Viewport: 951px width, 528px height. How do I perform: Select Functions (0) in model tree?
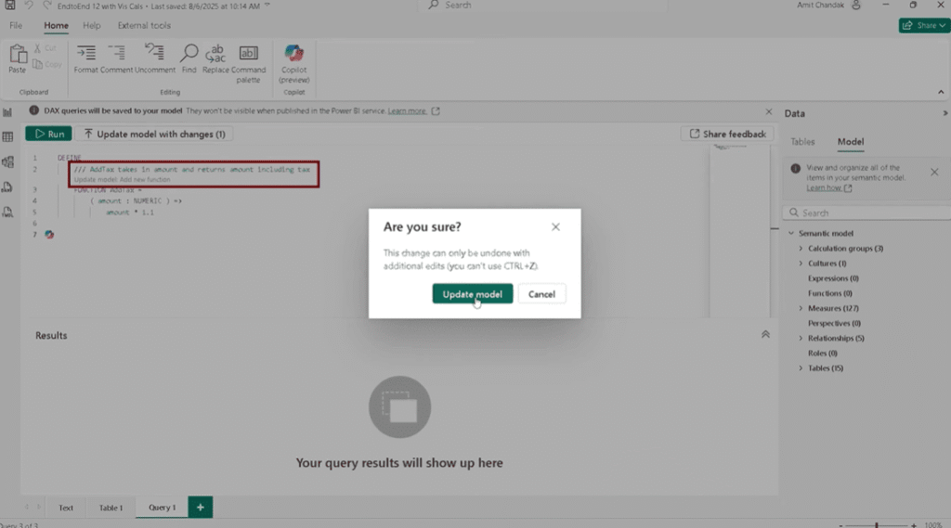829,293
